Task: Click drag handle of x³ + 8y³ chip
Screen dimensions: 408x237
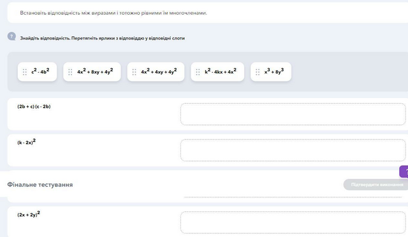Action: tap(258, 72)
